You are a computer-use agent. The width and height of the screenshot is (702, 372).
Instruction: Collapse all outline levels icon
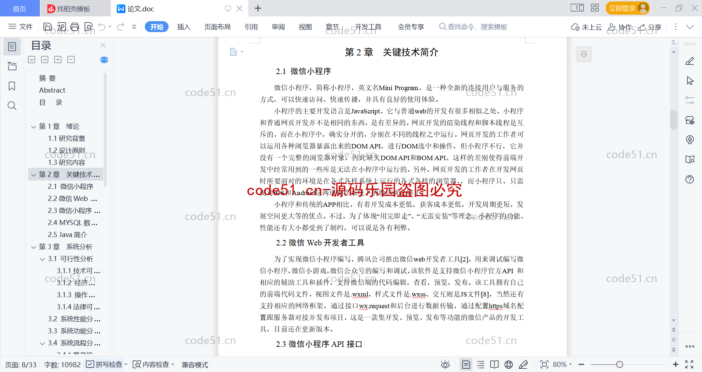[45, 59]
